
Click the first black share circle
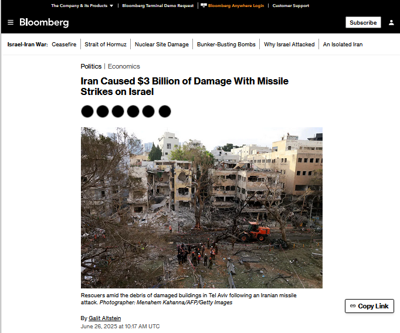point(87,111)
